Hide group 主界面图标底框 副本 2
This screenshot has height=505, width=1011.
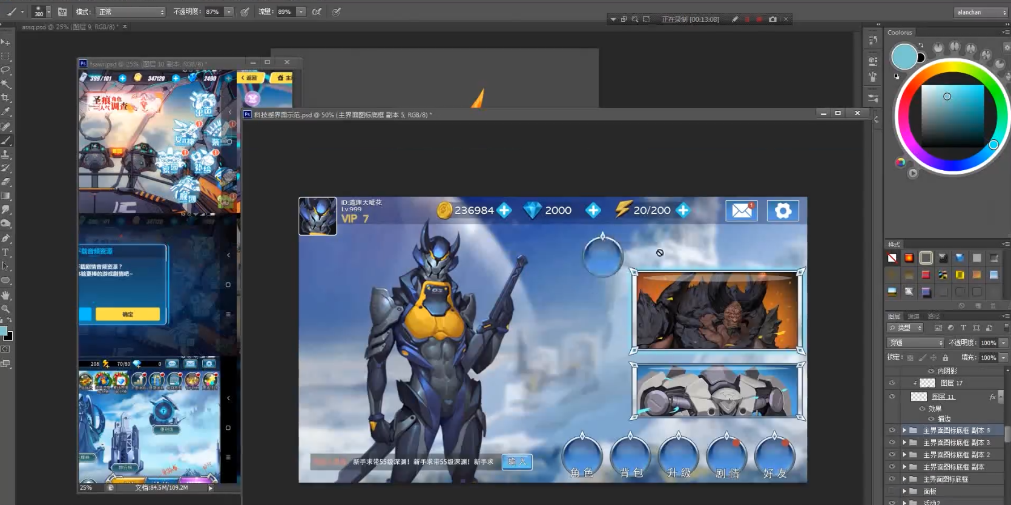click(x=892, y=455)
